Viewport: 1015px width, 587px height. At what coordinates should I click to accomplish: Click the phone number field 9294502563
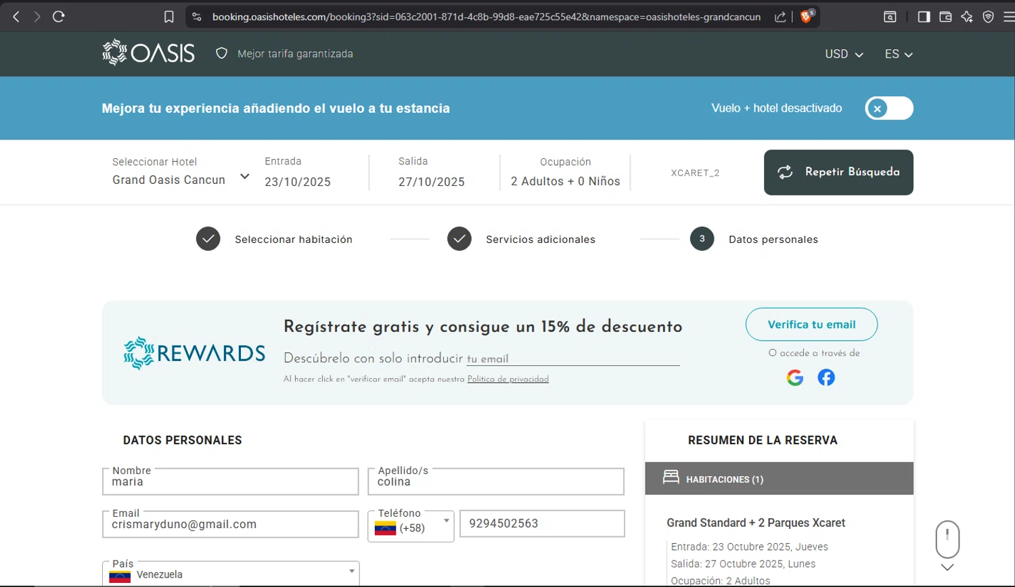point(542,523)
